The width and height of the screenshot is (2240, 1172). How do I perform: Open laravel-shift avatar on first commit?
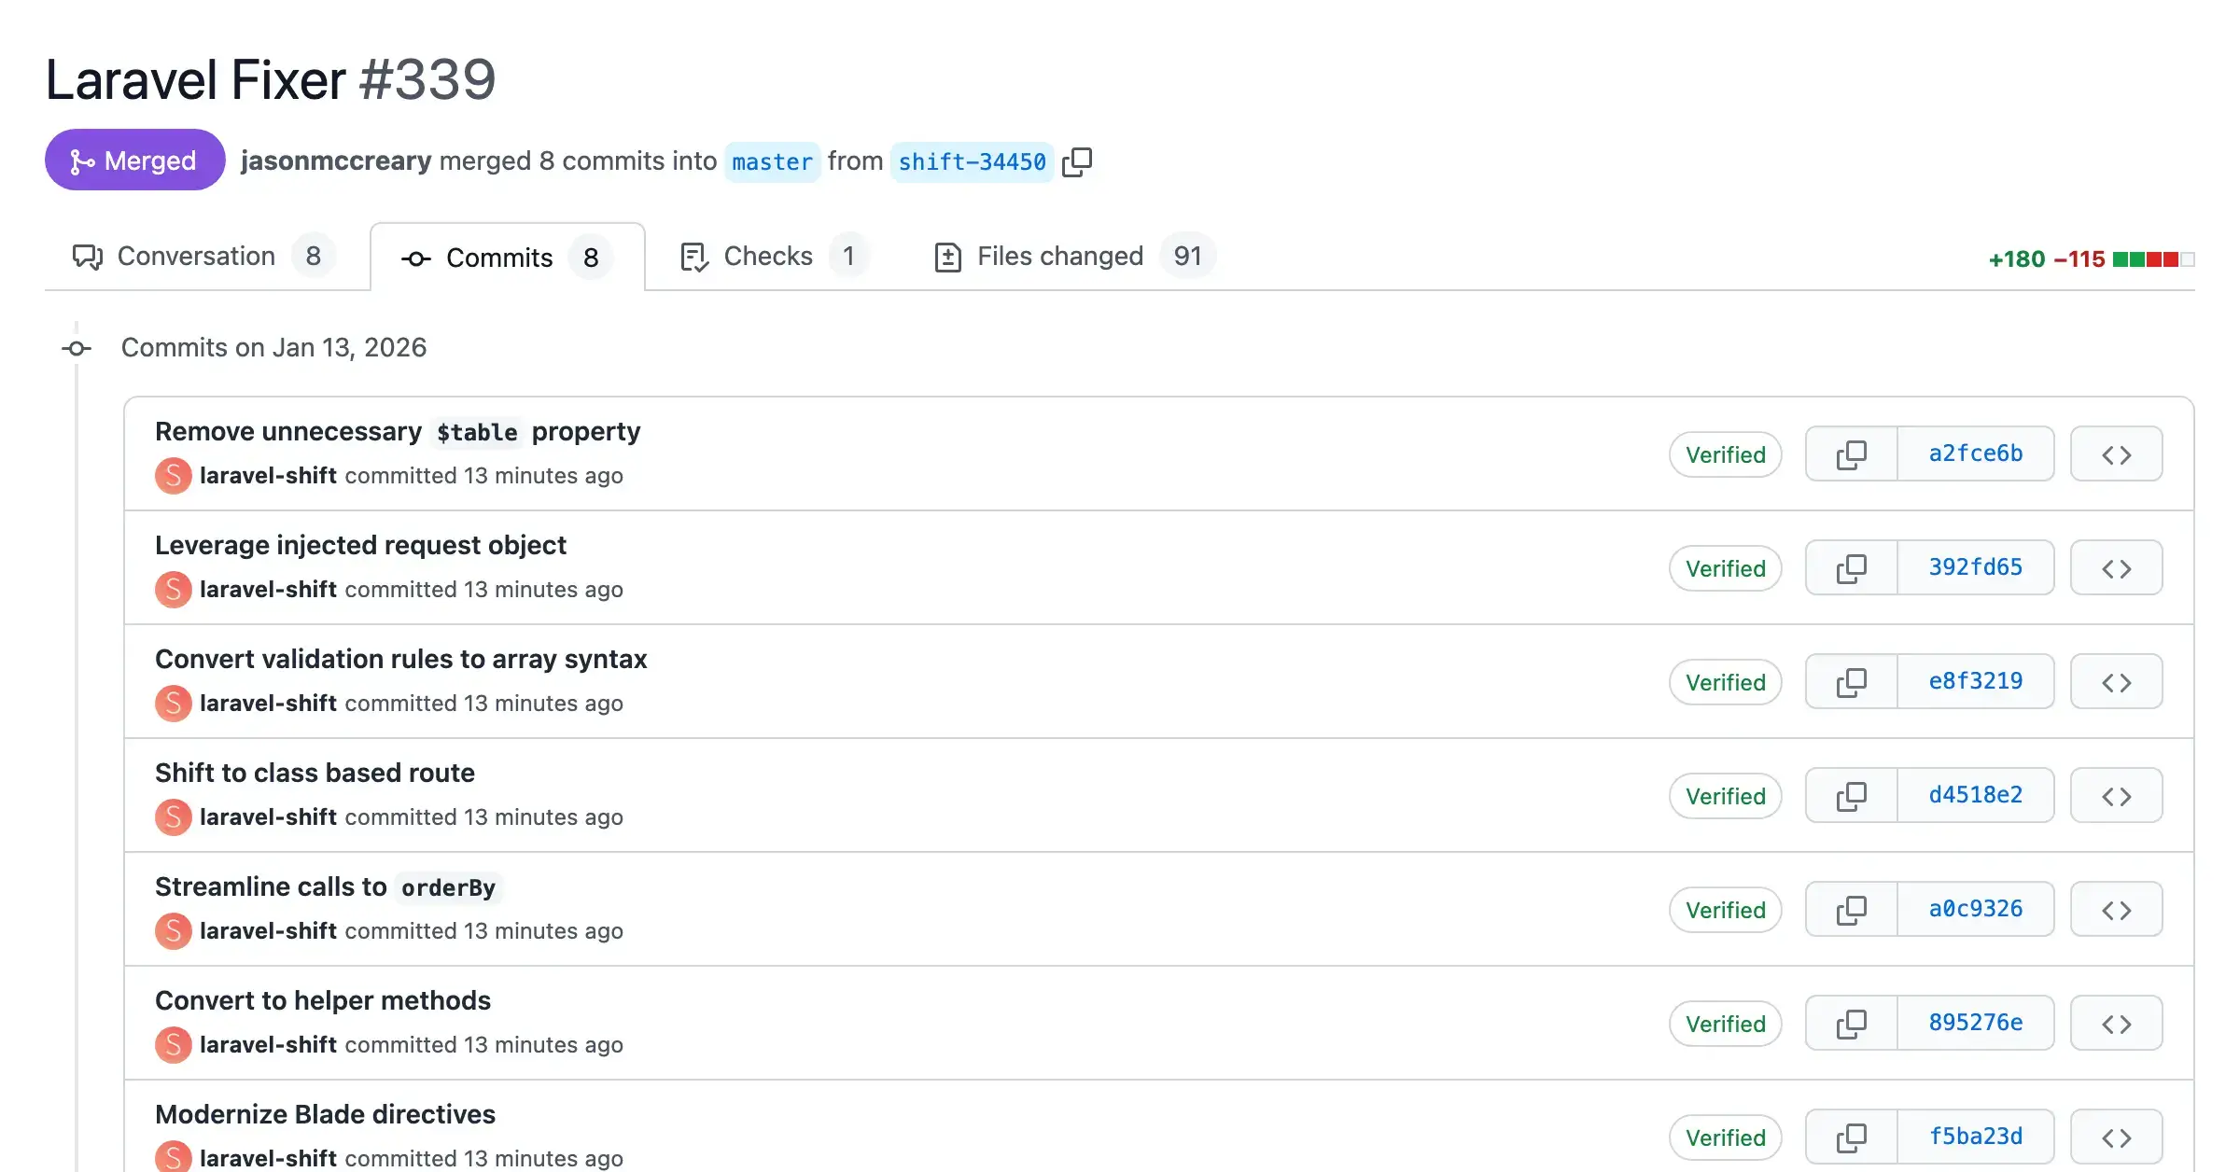point(173,475)
